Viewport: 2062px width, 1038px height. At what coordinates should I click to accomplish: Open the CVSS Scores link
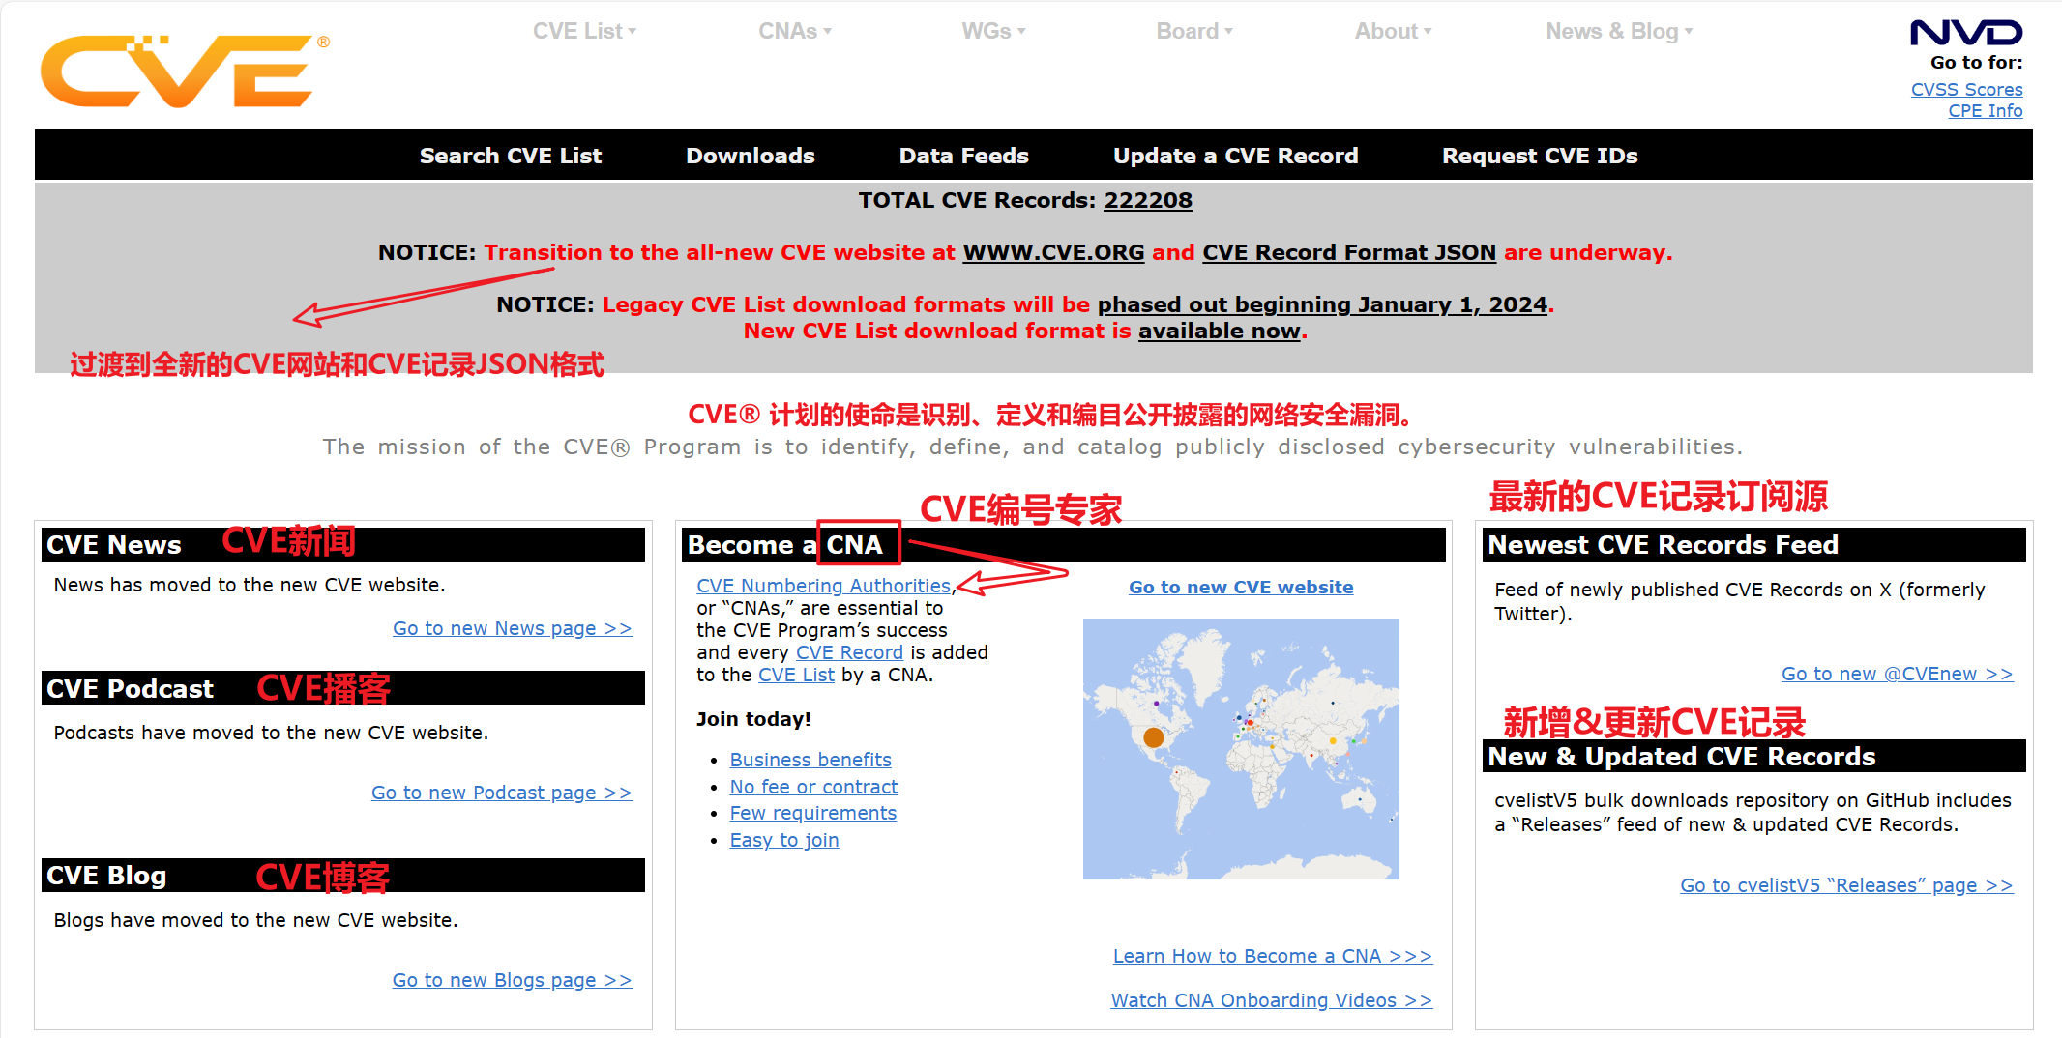coord(1966,89)
